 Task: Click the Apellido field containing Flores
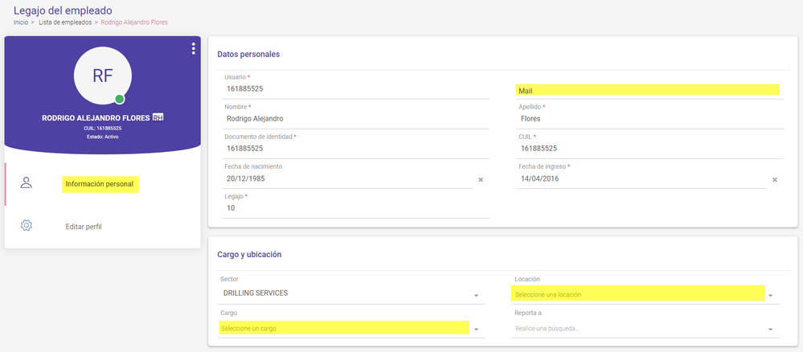coord(649,119)
